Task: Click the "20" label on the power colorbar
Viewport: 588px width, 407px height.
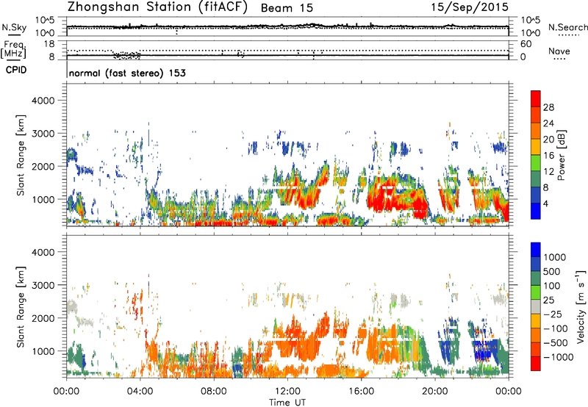Action: [548, 140]
